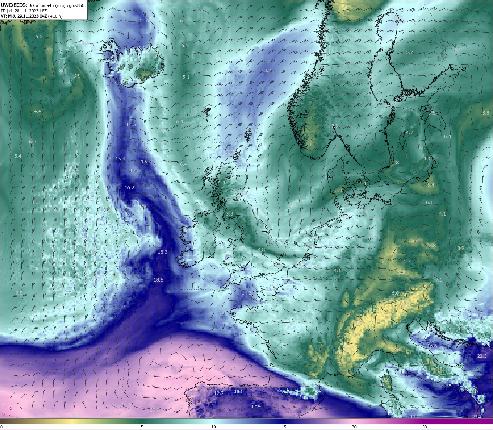Click the 14.5 value south of Iceland
493x430 pixels.
click(131, 125)
